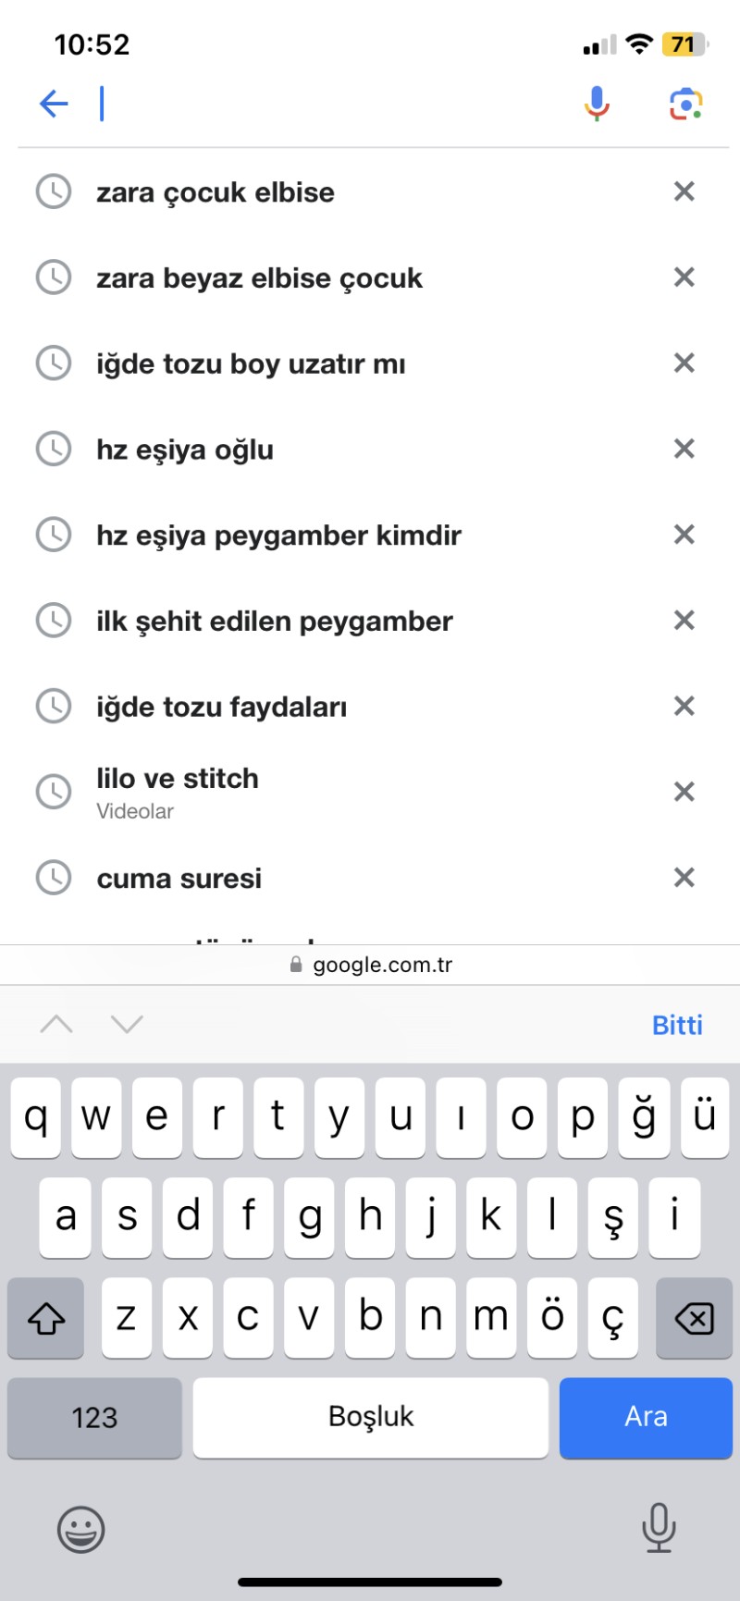Jump to next field with down chevron

pyautogui.click(x=127, y=1024)
